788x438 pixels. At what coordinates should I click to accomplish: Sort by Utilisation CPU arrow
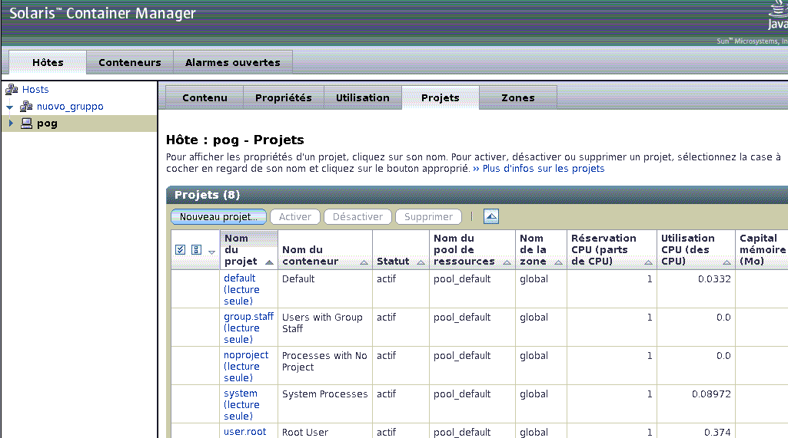pos(726,262)
